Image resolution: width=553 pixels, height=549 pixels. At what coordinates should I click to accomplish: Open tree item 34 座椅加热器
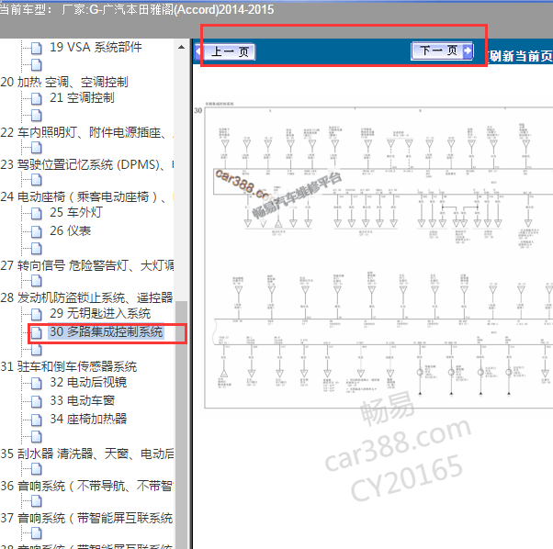pyautogui.click(x=88, y=419)
